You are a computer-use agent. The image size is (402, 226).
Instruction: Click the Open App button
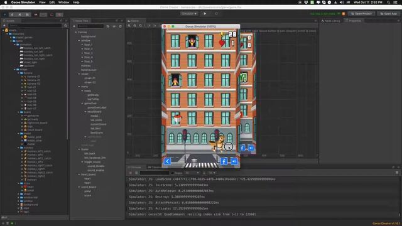389,14
